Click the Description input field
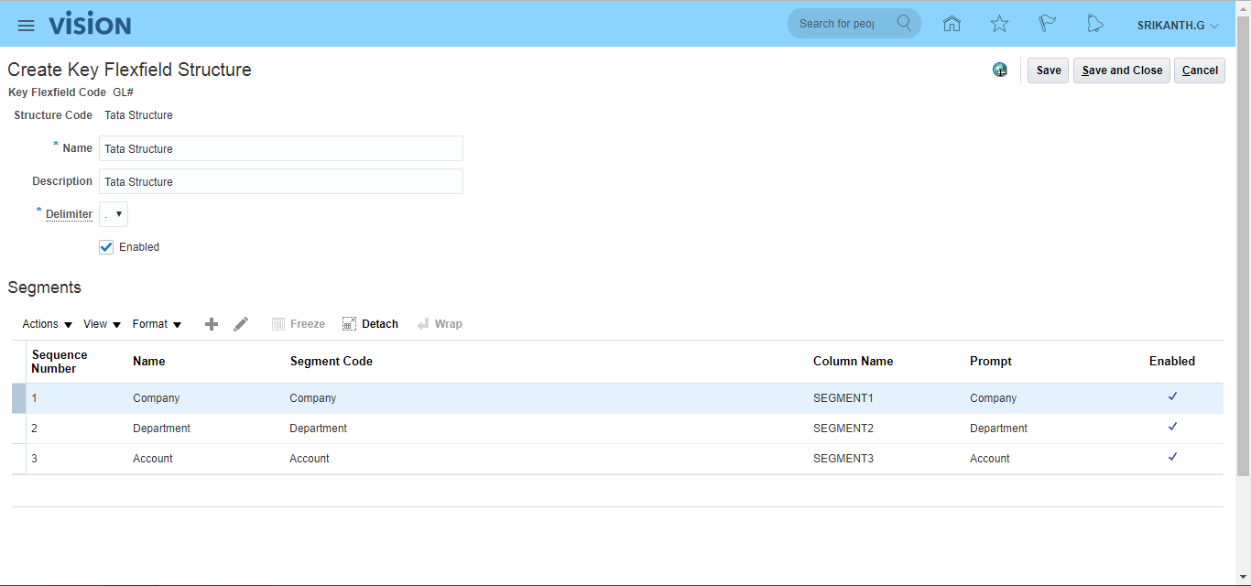1251x586 pixels. click(280, 181)
